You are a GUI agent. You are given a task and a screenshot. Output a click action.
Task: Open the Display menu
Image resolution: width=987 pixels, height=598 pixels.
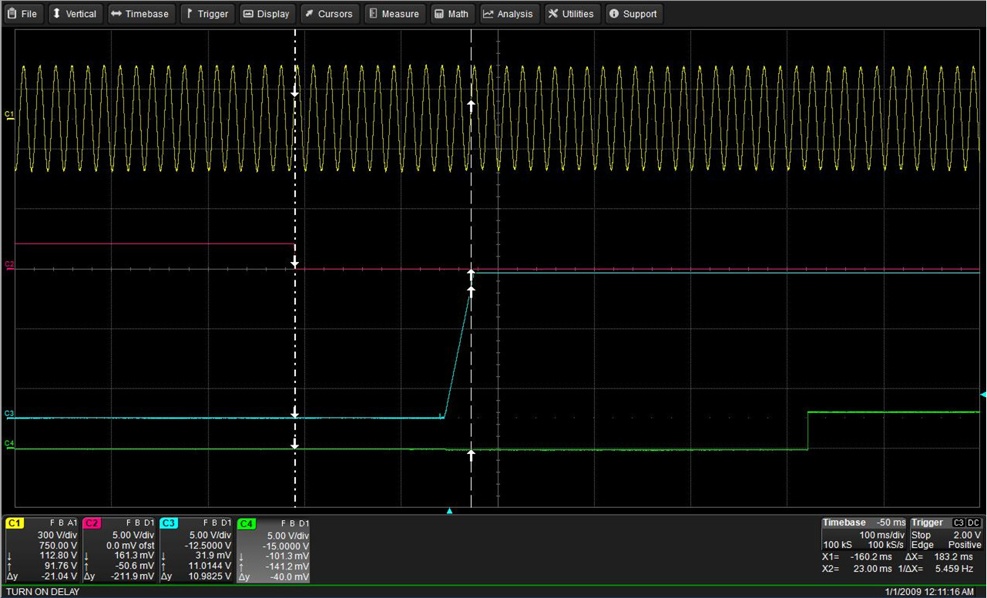point(267,14)
